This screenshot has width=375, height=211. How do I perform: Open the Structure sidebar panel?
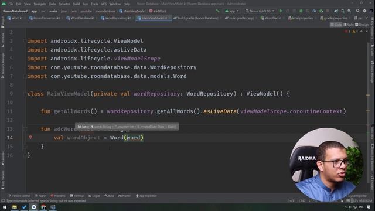pyautogui.click(x=2, y=40)
